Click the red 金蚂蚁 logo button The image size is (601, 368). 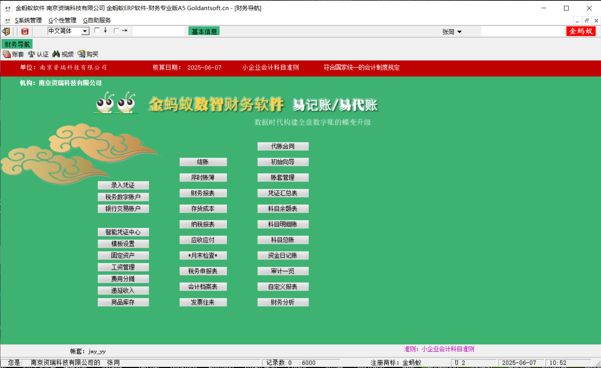click(x=580, y=31)
